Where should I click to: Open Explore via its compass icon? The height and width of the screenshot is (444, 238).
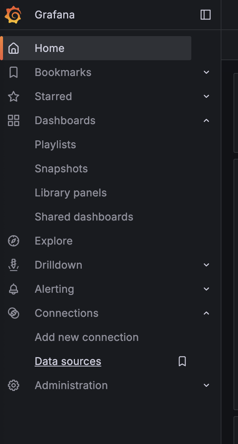tap(14, 240)
